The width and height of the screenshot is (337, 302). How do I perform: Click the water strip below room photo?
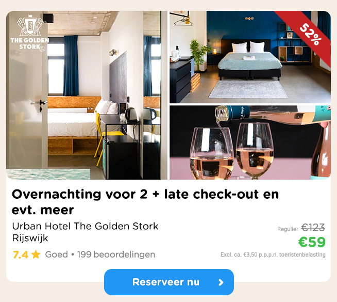[48, 174]
